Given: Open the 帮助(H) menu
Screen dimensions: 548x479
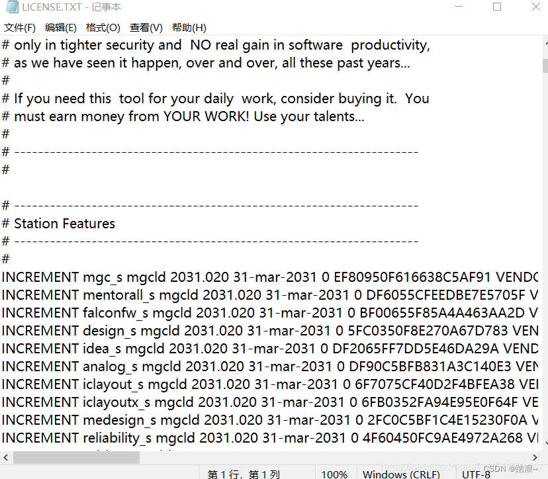Looking at the screenshot, I should (x=189, y=28).
